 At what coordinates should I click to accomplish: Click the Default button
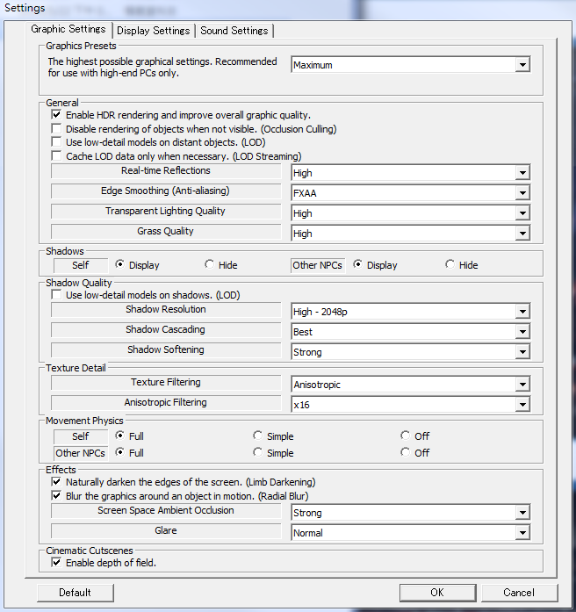coord(76,593)
